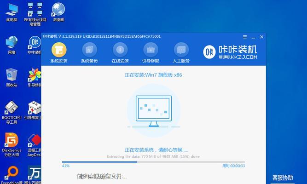The width and height of the screenshot is (307, 184).
Task: Click the 咔咔装机 logo at www.kkzj.com
Action: pos(230,52)
